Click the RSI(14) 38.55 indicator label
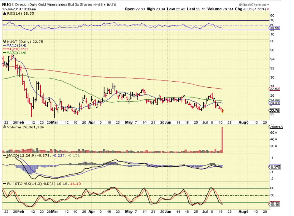294x216 pixels. (20, 13)
